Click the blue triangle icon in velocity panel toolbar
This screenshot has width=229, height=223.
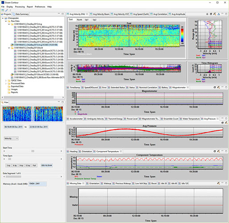point(218,14)
